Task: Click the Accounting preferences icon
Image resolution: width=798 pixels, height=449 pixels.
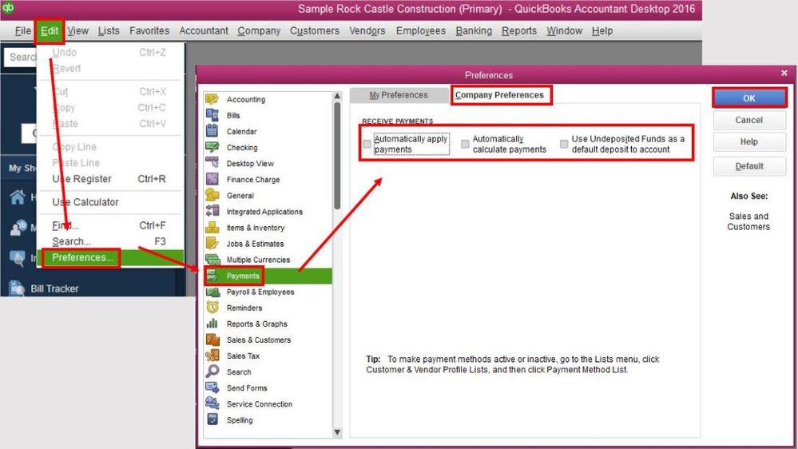Action: tap(212, 99)
